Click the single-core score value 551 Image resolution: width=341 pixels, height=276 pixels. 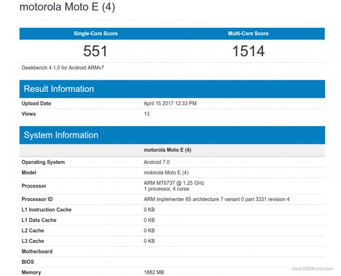tap(96, 51)
